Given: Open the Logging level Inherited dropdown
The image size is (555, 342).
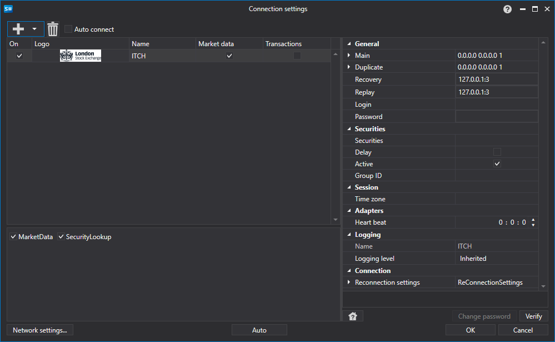Looking at the screenshot, I should point(497,259).
